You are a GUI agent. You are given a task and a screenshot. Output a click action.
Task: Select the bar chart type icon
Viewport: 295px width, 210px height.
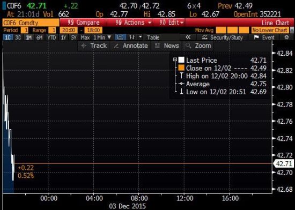click(x=132, y=37)
